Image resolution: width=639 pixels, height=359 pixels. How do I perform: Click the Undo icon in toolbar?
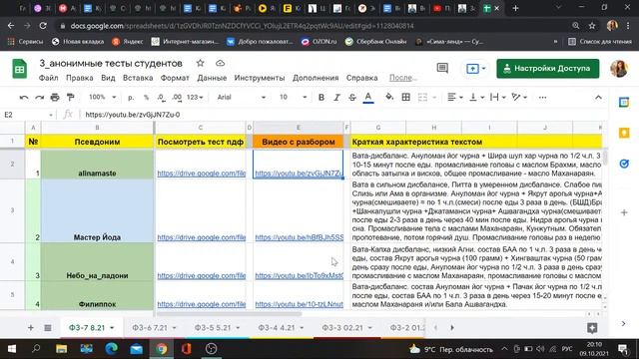[x=24, y=98]
